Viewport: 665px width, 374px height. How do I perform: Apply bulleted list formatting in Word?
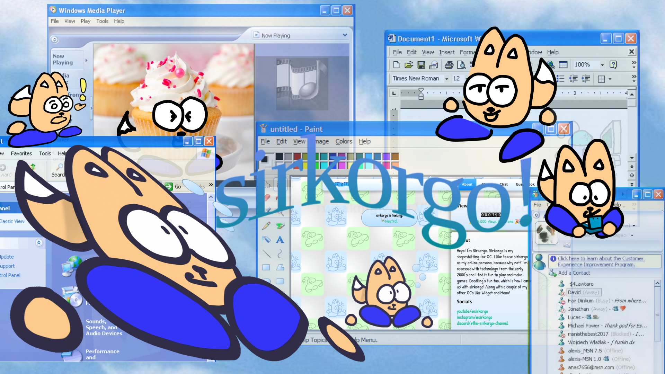click(x=560, y=78)
